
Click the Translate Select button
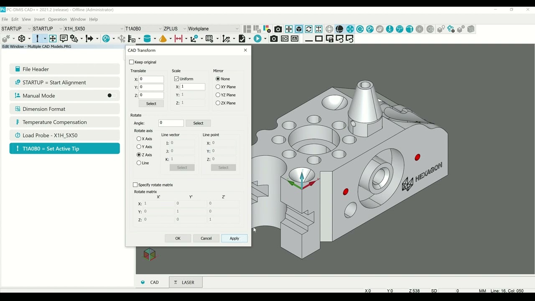[151, 104]
